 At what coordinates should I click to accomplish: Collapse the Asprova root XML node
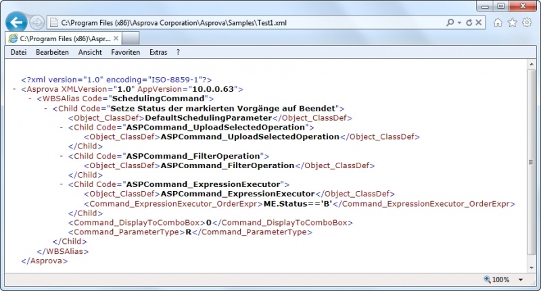(15, 89)
